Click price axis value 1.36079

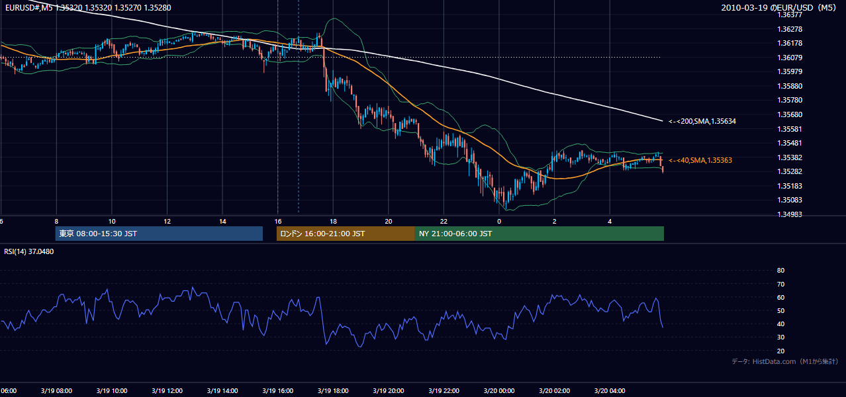point(791,58)
